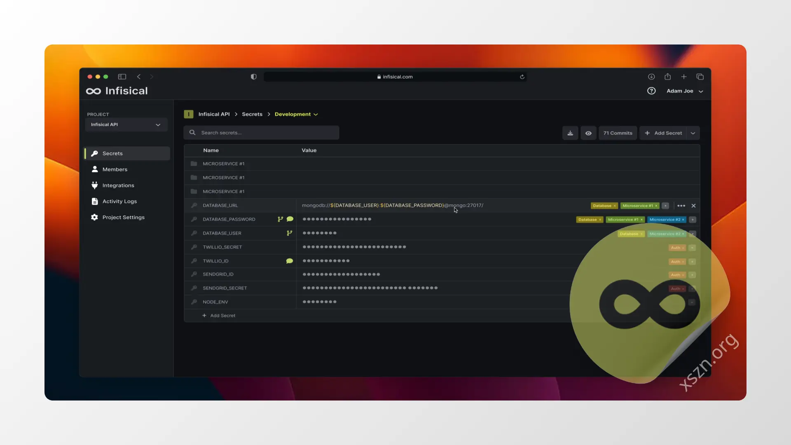Select the DATABASE_USER secret name

222,233
